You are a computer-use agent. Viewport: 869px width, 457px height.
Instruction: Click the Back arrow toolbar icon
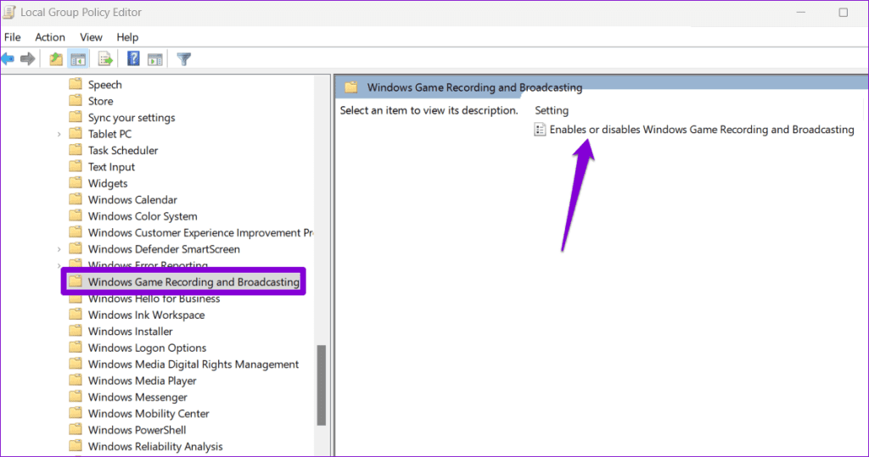coord(8,59)
